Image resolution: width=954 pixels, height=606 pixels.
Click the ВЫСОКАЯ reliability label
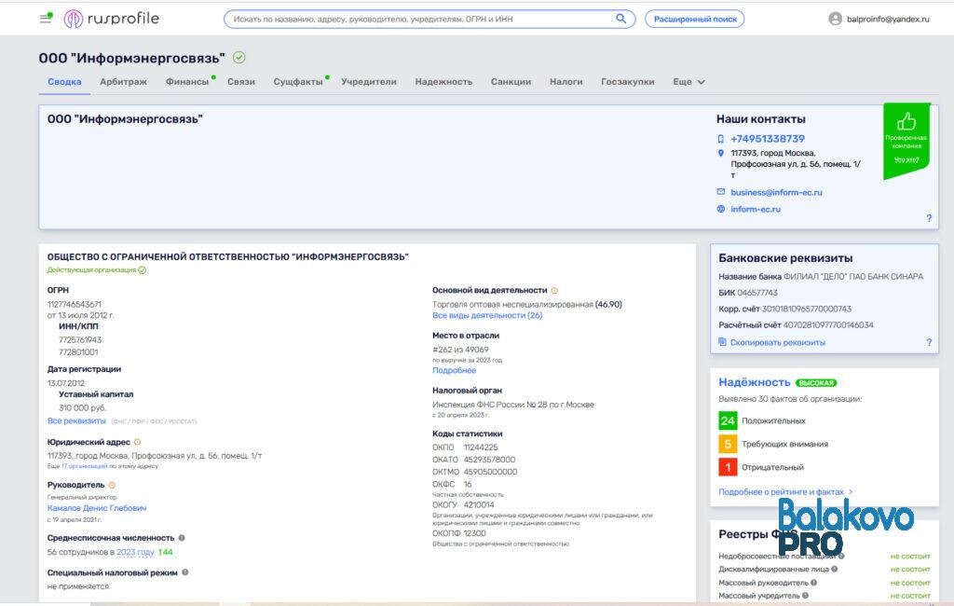(x=816, y=383)
